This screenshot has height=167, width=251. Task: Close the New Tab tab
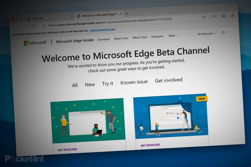coord(71,17)
